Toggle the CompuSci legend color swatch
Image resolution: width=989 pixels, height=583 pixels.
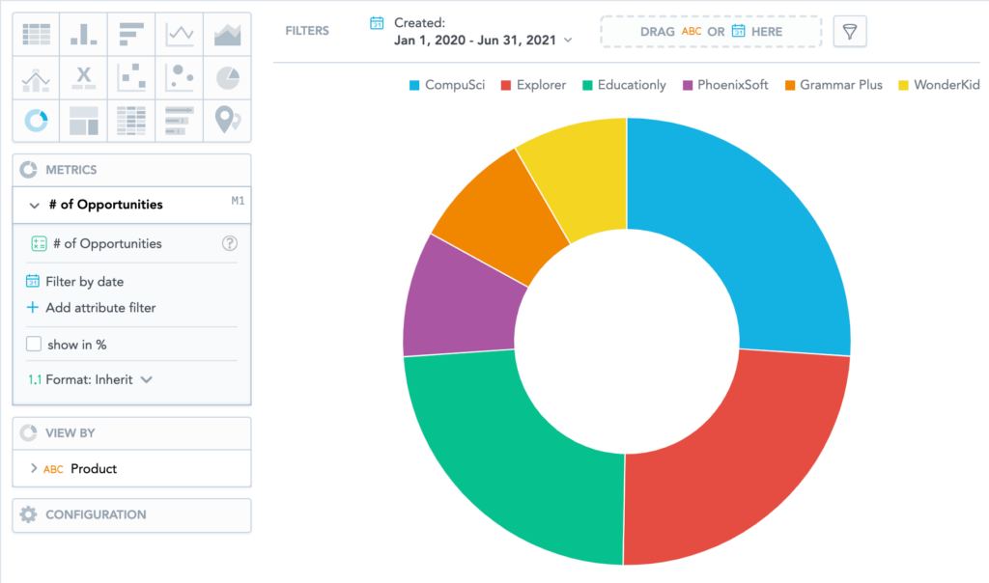[x=414, y=85]
